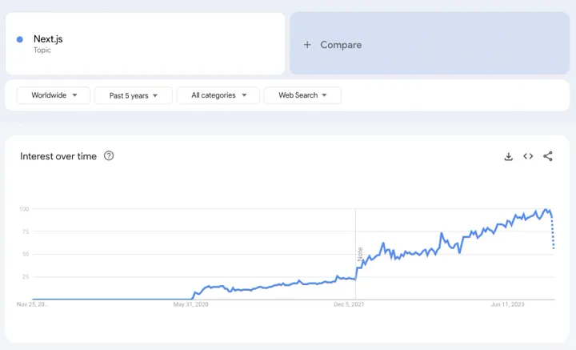Share the interest over time chart
Viewport: 576px width, 350px height.
548,156
